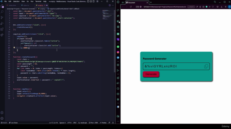
Task: Open the Opera sidebar messenger icon
Action: (118, 58)
